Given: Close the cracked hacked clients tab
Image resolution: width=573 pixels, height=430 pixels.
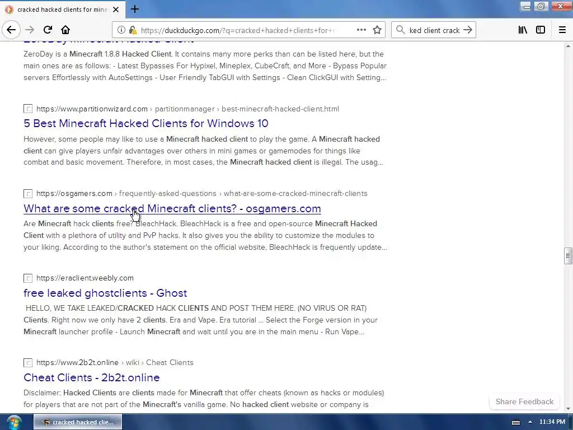Looking at the screenshot, I should point(116,10).
